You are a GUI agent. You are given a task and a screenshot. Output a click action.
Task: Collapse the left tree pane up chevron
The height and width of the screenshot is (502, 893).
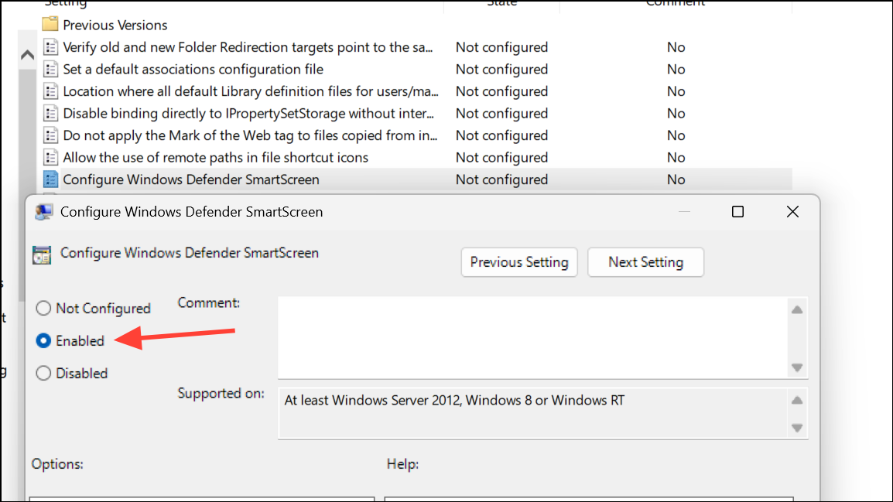[x=27, y=55]
